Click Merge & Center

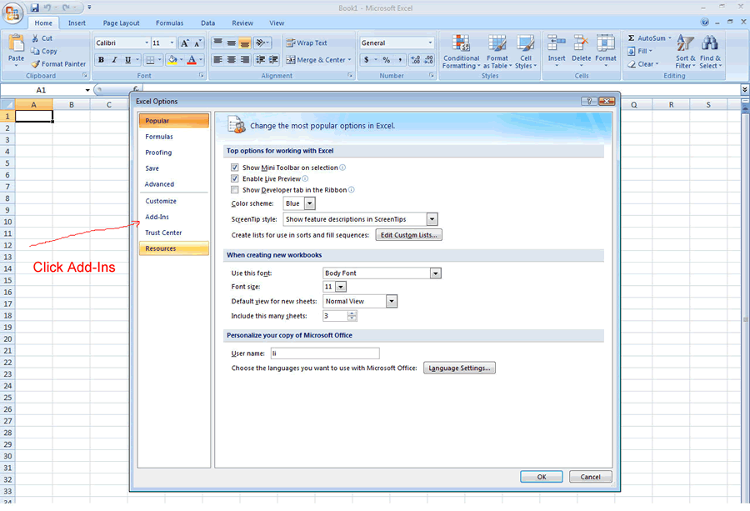click(x=318, y=60)
